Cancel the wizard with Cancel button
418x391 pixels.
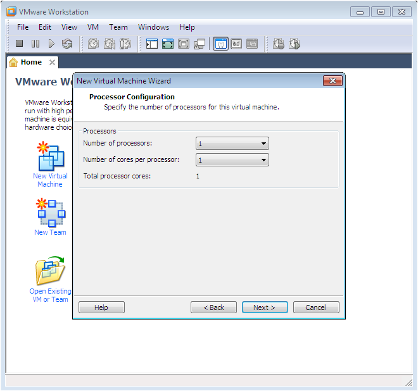tap(316, 307)
